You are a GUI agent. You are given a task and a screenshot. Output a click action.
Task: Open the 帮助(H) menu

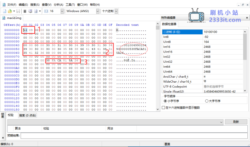[x=95, y=5]
